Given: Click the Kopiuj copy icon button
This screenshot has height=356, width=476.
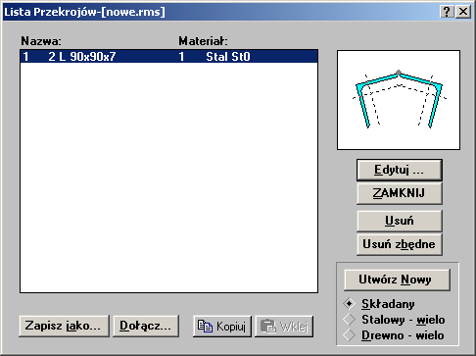Looking at the screenshot, I should click(x=222, y=326).
